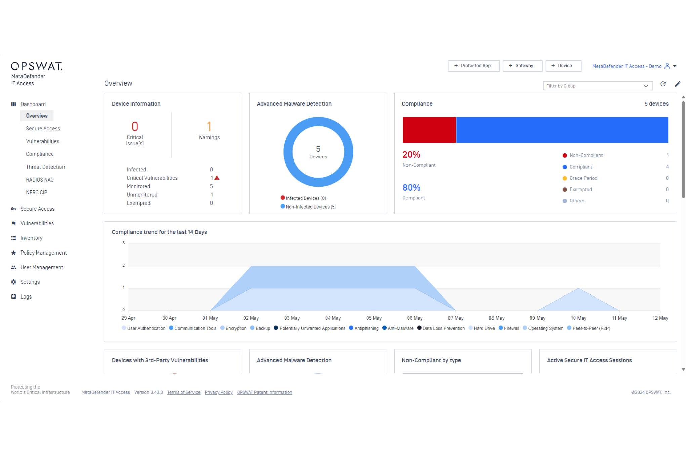Select RADIUS NAC in dashboard menu

click(40, 180)
